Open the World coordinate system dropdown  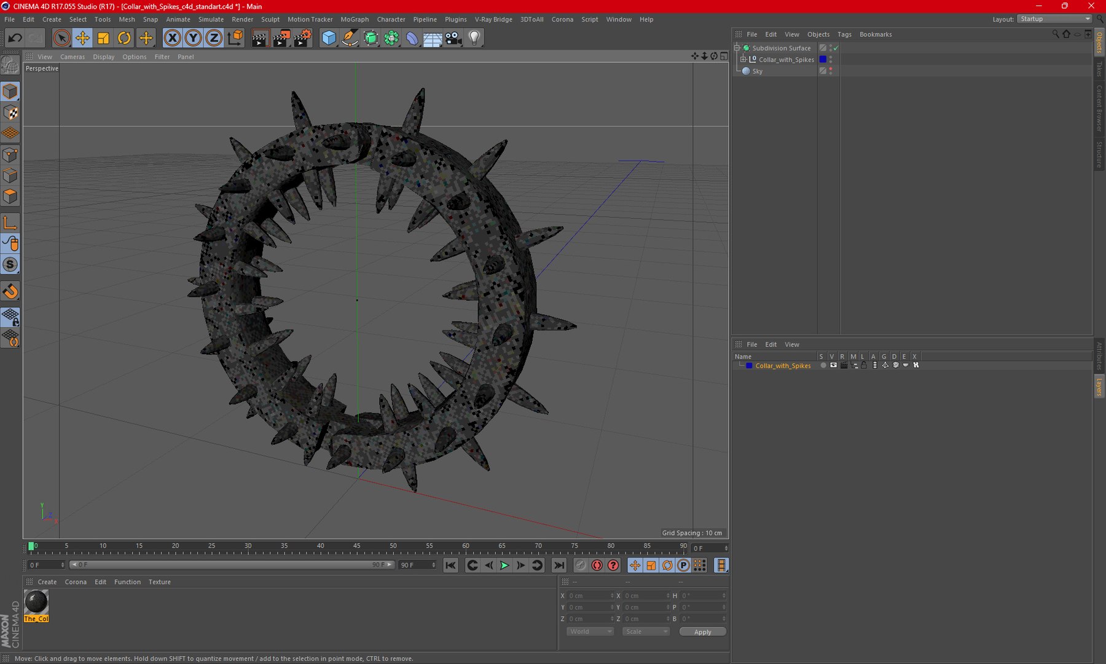pyautogui.click(x=589, y=631)
